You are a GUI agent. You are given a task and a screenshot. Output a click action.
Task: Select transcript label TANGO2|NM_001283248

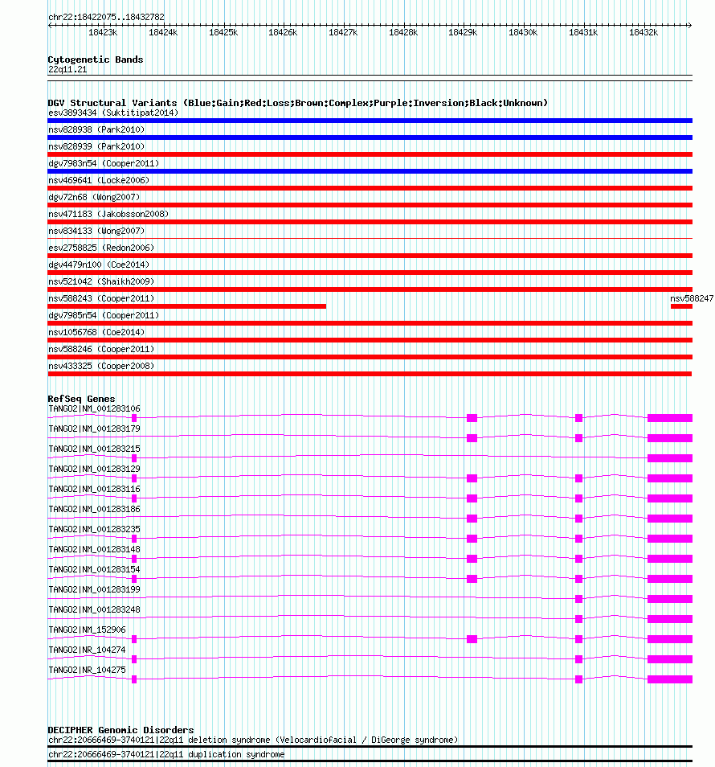coord(94,609)
